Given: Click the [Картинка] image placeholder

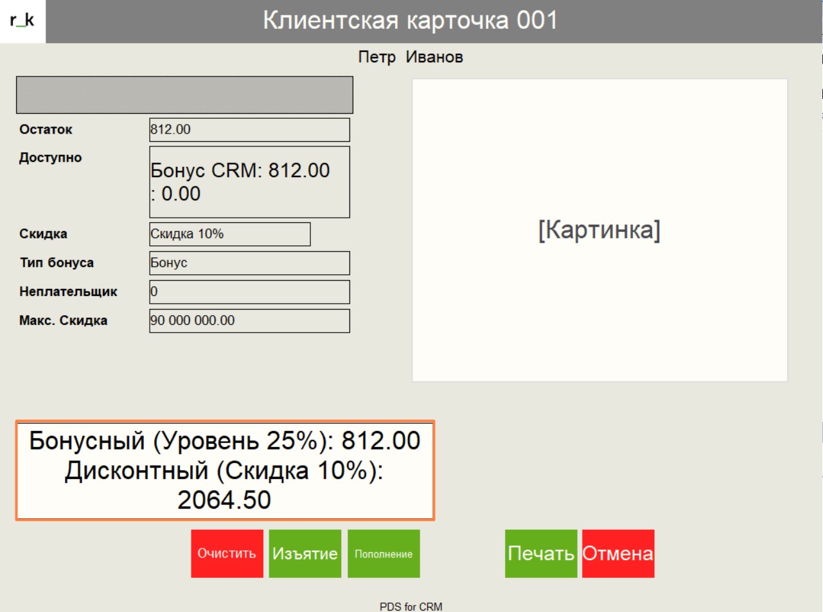Looking at the screenshot, I should coord(599,230).
